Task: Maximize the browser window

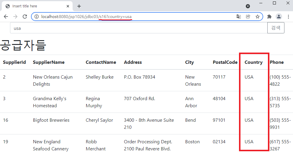Action: 274,3
